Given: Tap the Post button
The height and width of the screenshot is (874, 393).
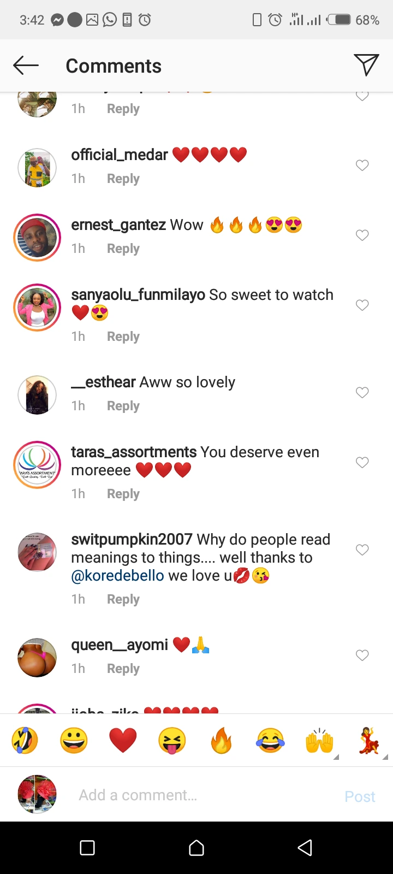Looking at the screenshot, I should coord(360,796).
